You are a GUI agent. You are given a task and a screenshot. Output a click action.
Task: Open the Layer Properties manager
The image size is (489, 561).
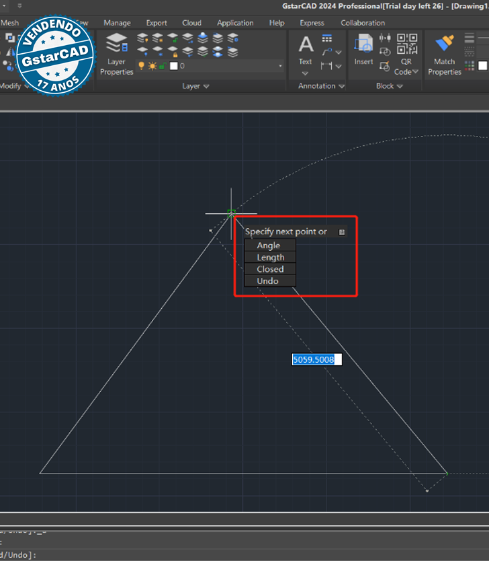pos(116,54)
